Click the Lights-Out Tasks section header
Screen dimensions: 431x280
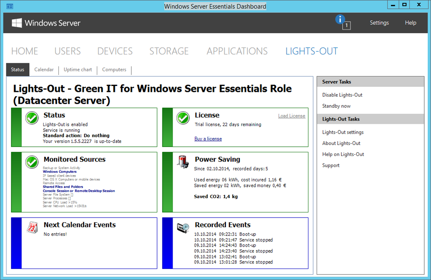(370, 119)
